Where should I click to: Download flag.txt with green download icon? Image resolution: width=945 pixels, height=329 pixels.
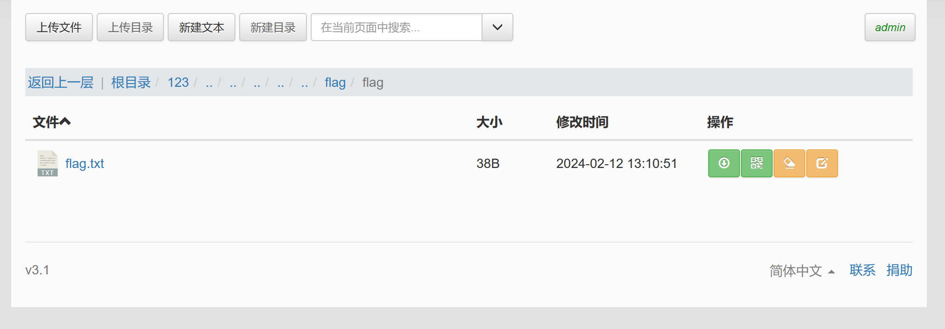tap(724, 163)
